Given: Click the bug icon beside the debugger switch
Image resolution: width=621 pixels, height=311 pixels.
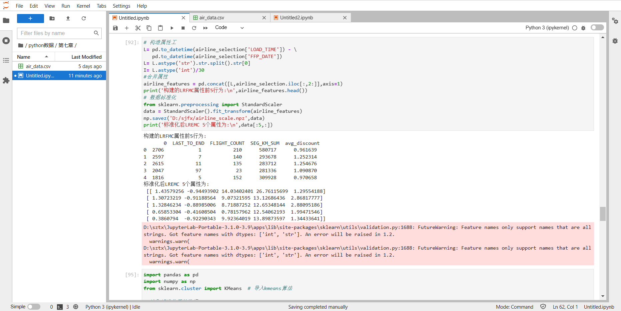Looking at the screenshot, I should [x=583, y=28].
